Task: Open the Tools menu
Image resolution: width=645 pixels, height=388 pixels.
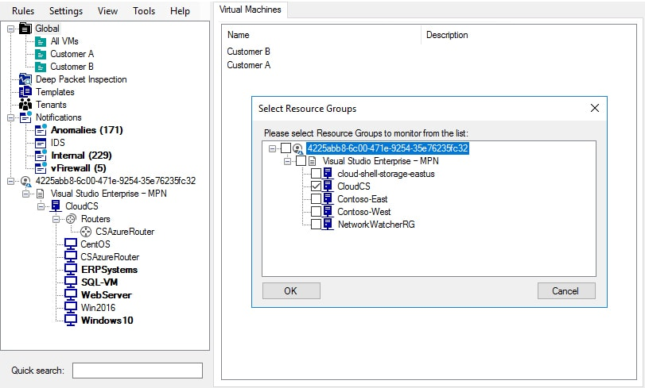Action: (x=144, y=11)
